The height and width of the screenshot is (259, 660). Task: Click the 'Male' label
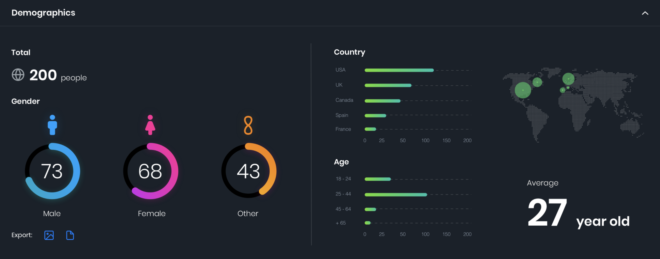52,214
